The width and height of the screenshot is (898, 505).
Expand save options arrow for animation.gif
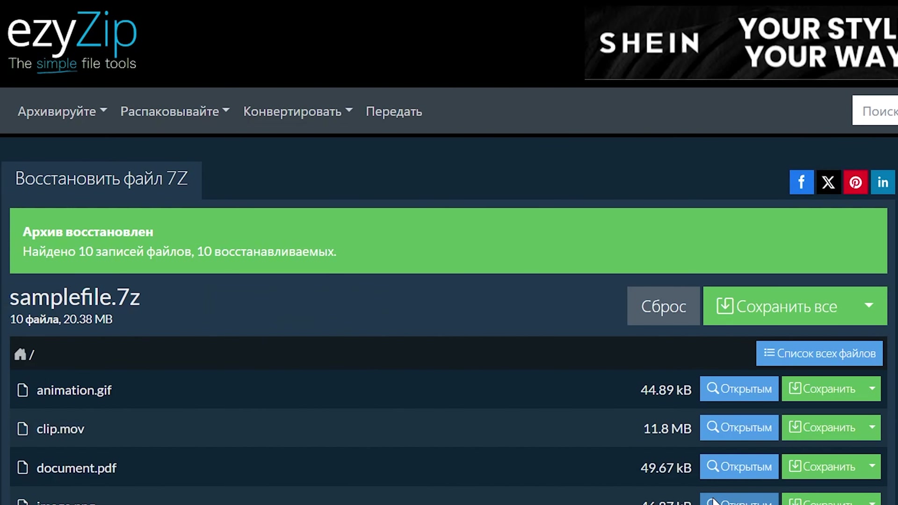pyautogui.click(x=872, y=389)
